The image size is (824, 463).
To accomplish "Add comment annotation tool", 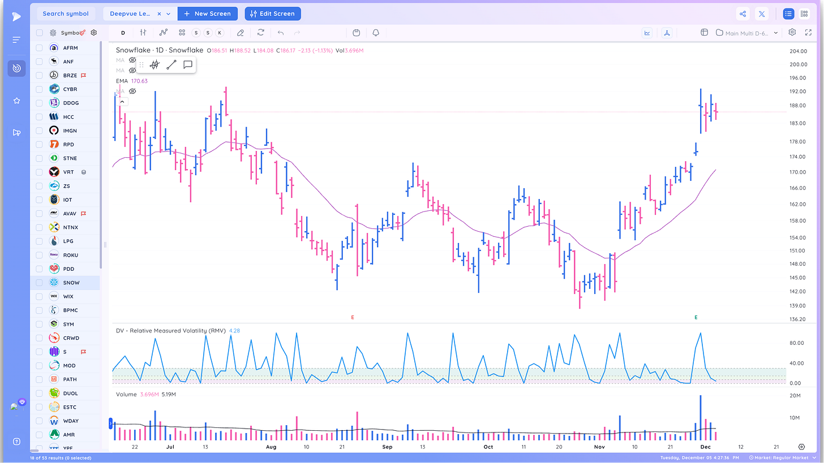I will point(188,65).
